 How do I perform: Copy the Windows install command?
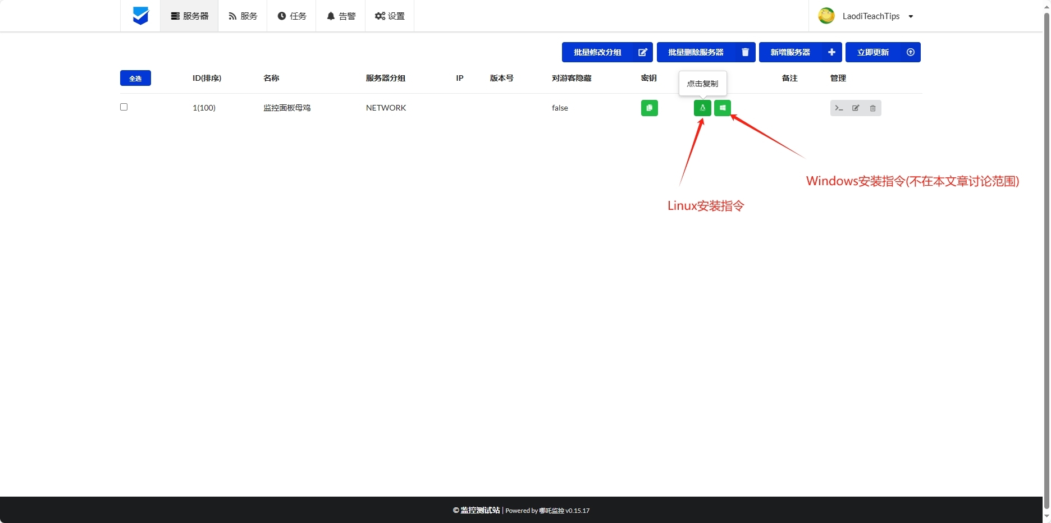click(x=723, y=108)
